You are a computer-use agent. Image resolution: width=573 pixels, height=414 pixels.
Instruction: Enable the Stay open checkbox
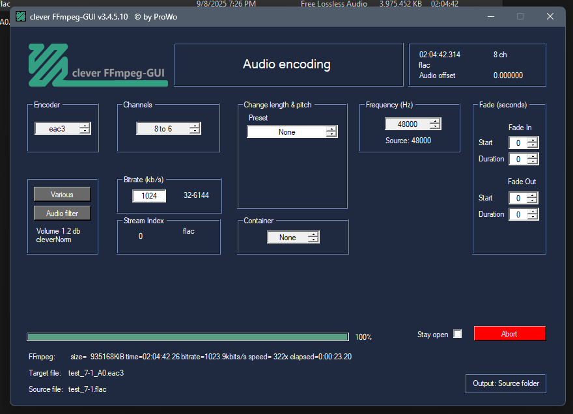pos(458,334)
